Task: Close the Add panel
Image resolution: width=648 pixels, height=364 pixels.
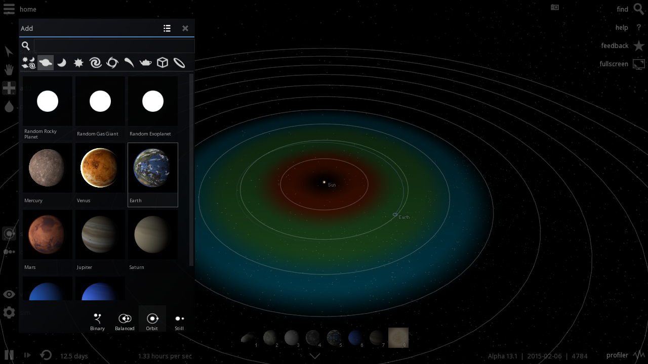Action: tap(185, 28)
